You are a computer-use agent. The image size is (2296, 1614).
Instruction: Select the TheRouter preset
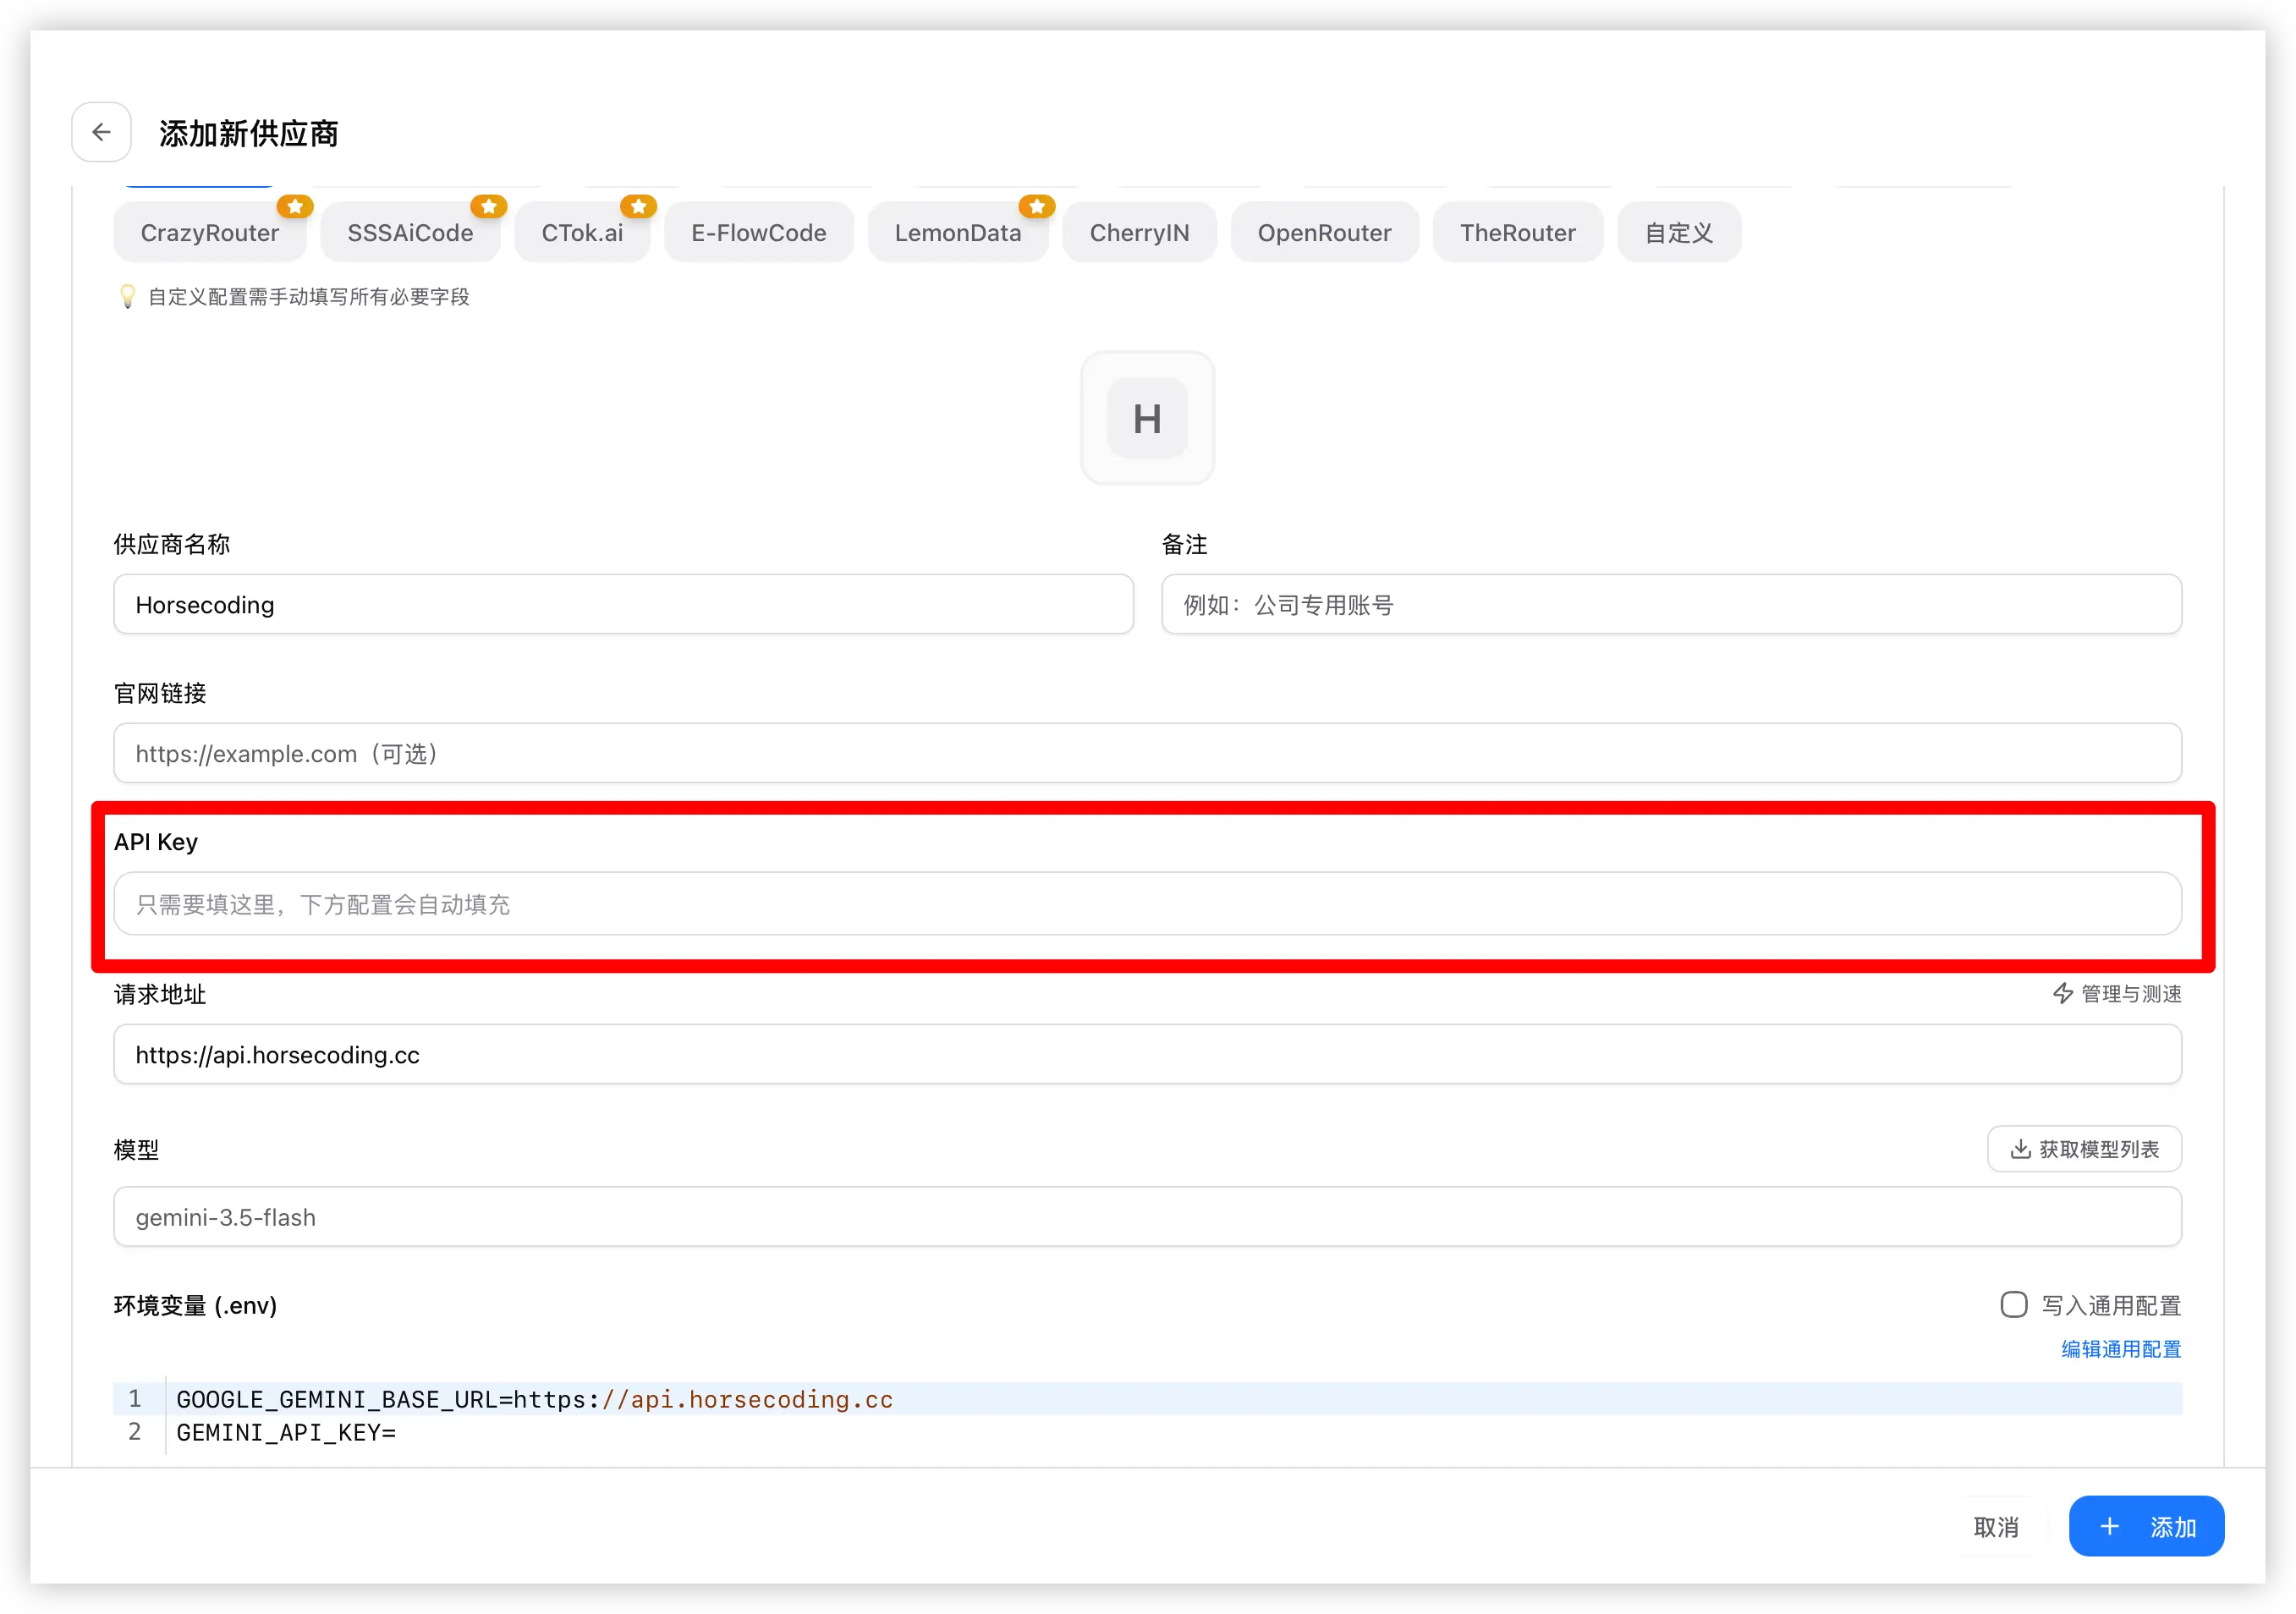click(x=1518, y=232)
